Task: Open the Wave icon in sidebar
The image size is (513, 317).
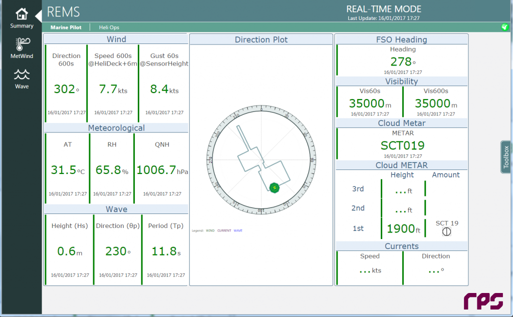Action: click(x=22, y=75)
